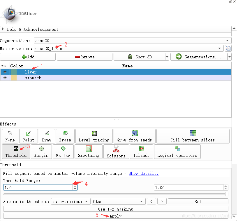
Task: Open the Segmentations button dropdown arrow
Action: click(x=230, y=57)
